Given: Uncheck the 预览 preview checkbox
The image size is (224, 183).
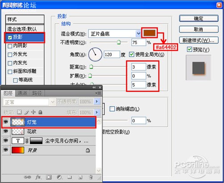Looking at the screenshot, I should [x=189, y=50].
